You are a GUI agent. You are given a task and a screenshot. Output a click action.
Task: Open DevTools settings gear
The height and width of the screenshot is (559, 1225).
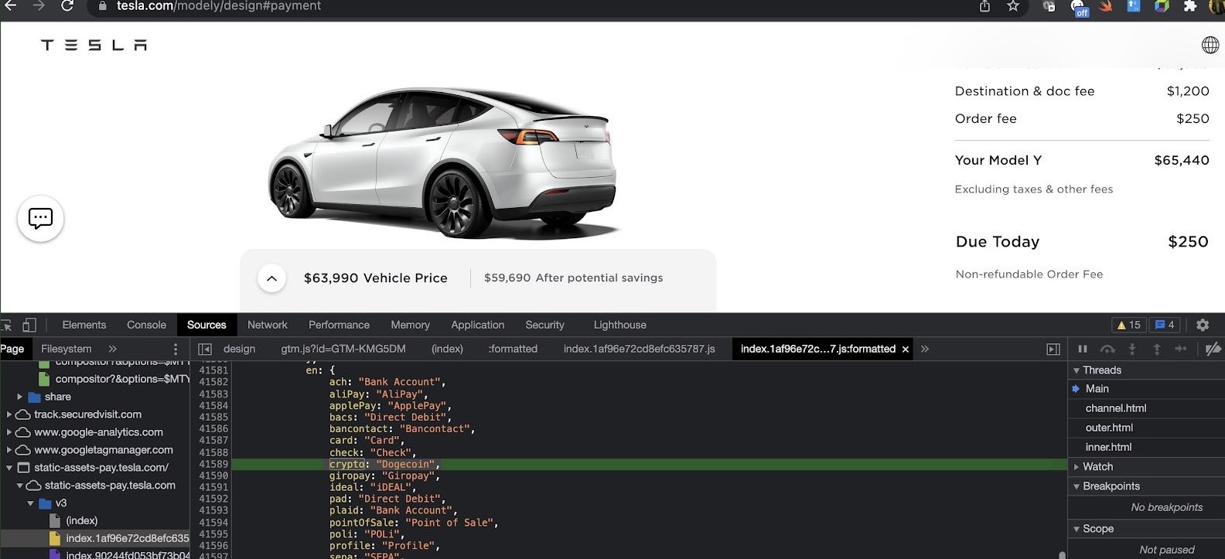pos(1203,325)
